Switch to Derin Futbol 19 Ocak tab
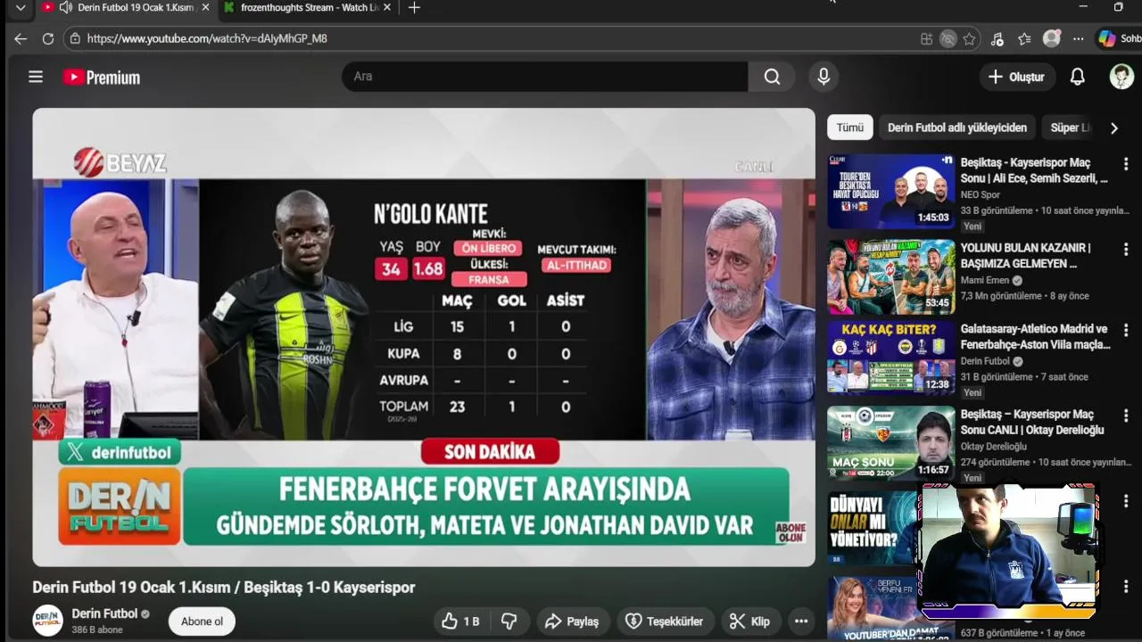This screenshot has height=642, width=1142. point(127,8)
